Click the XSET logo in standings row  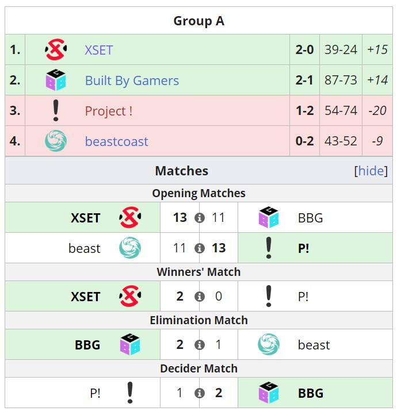click(56, 49)
